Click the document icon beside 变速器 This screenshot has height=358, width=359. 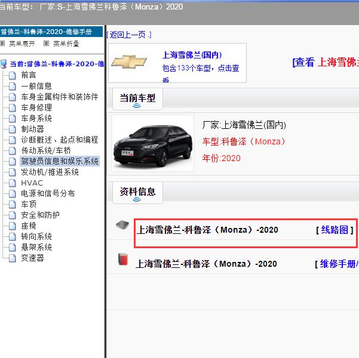[13, 258]
